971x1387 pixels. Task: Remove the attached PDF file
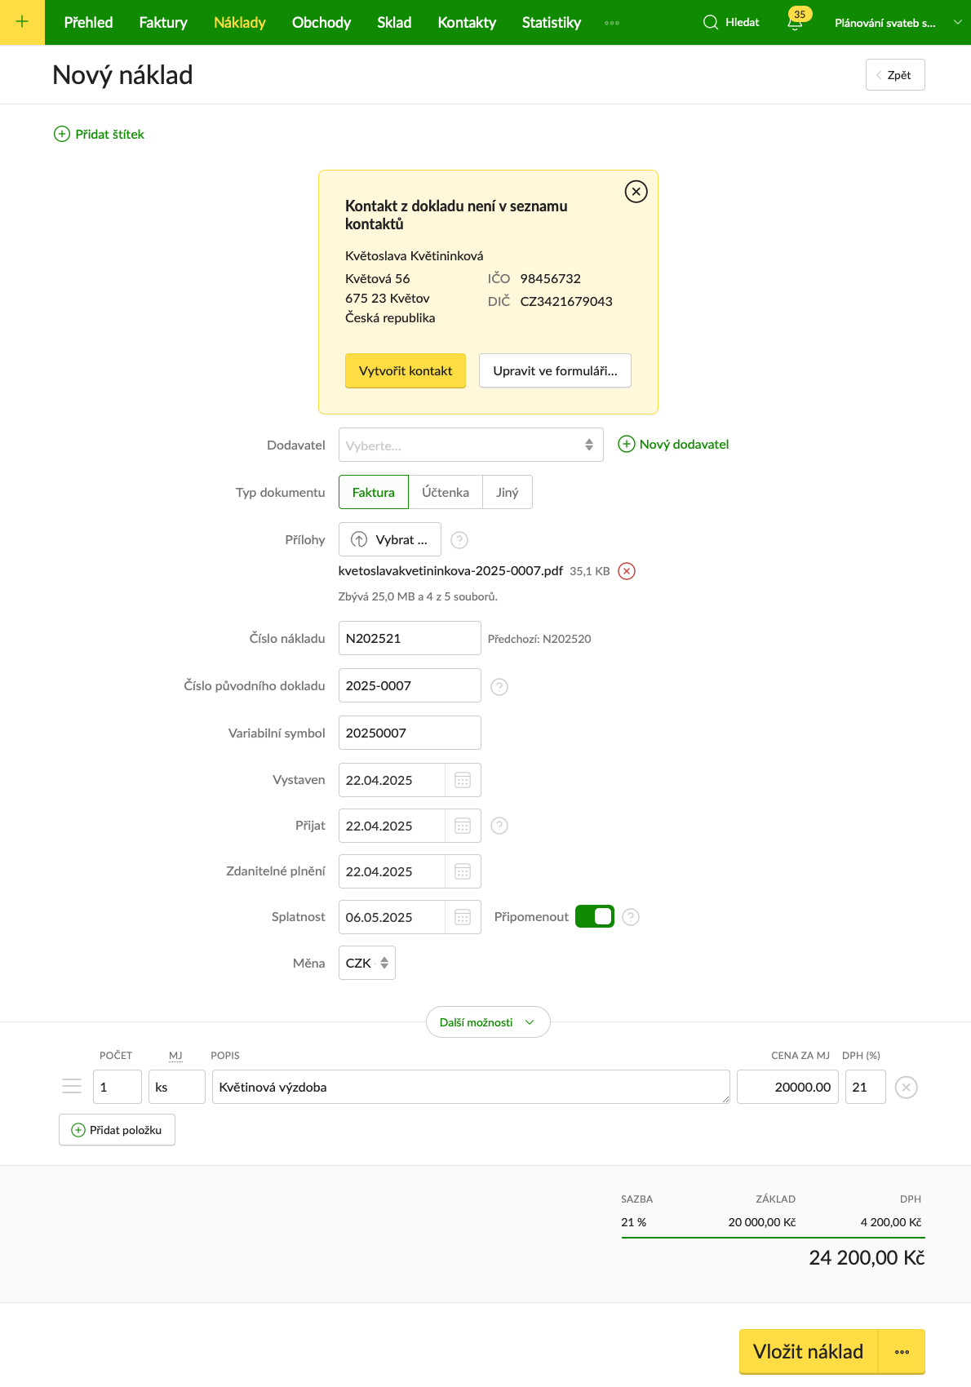[x=627, y=571]
